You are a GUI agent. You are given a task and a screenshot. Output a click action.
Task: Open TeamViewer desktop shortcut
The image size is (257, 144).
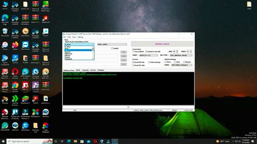(25, 46)
